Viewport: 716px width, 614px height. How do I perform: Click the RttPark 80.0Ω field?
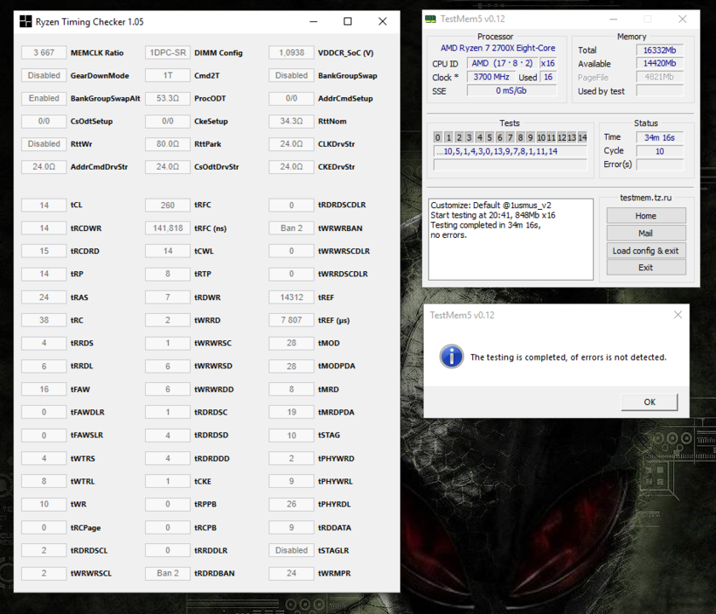(168, 144)
